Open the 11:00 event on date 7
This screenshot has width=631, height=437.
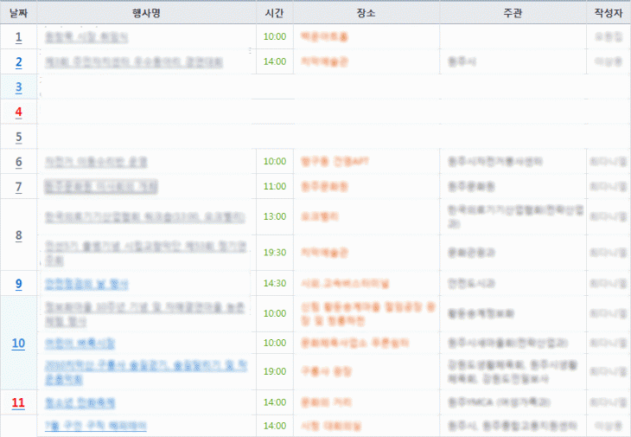[100, 187]
